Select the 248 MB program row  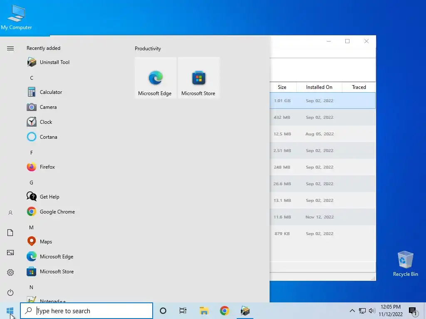tap(323, 167)
